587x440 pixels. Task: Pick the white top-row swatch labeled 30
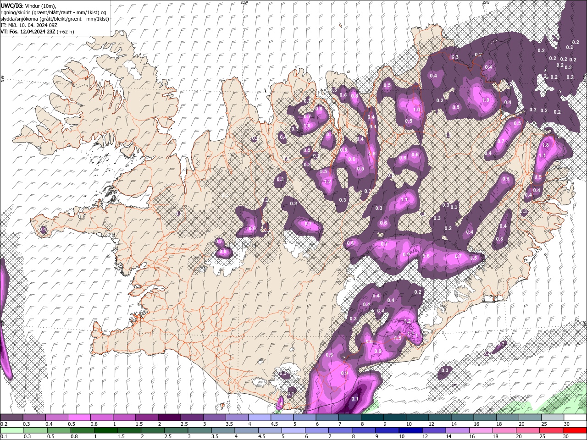pos(575,418)
